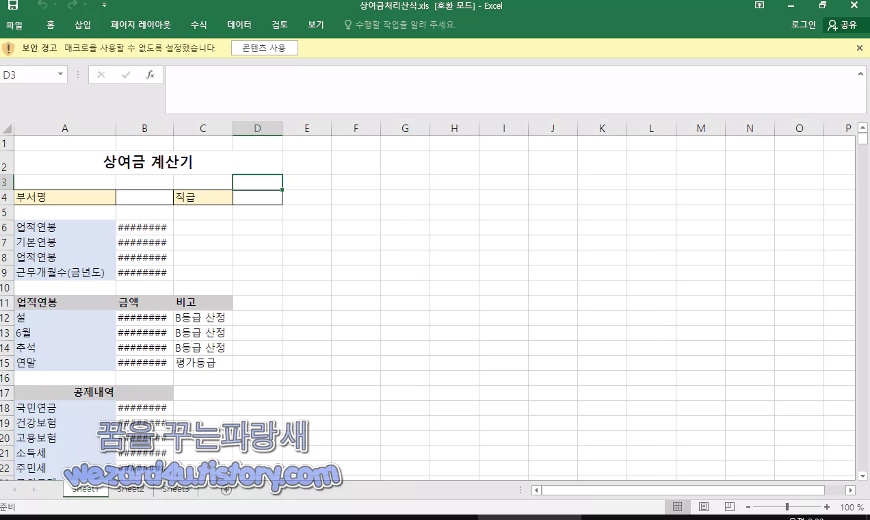
Task: Click the 근무개월수(금년도) cell
Action: 65,272
